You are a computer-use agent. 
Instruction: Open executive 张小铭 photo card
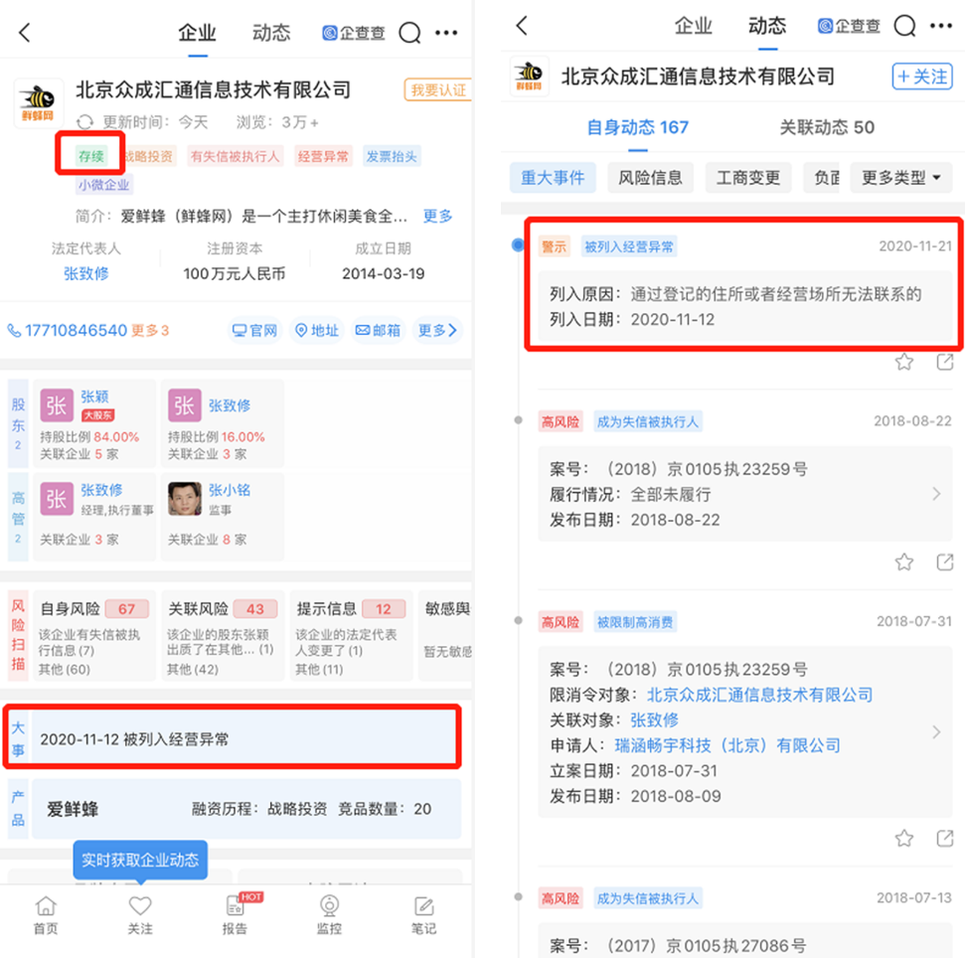tap(223, 516)
